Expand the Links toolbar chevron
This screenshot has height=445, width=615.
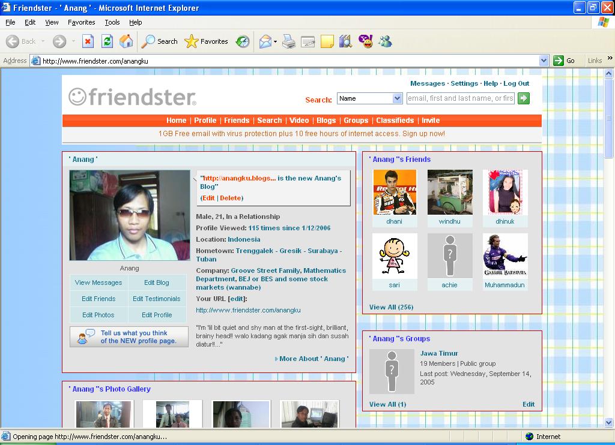[x=610, y=58]
